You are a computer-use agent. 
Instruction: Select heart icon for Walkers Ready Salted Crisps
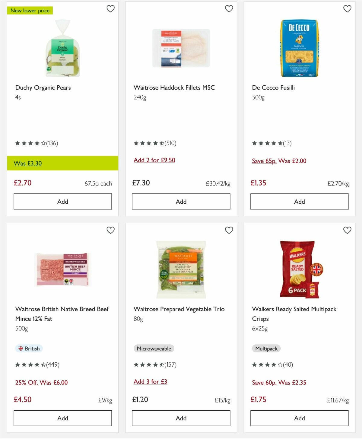pyautogui.click(x=348, y=230)
